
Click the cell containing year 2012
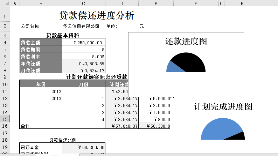41,91
